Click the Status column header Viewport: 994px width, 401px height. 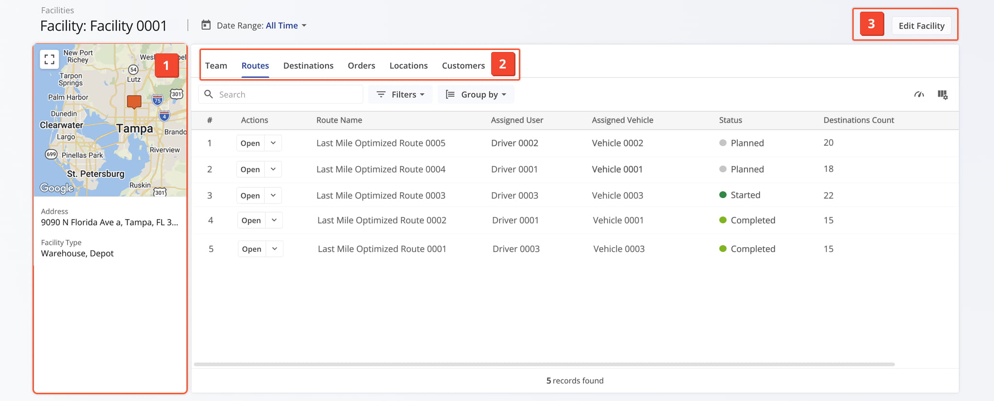(x=730, y=120)
